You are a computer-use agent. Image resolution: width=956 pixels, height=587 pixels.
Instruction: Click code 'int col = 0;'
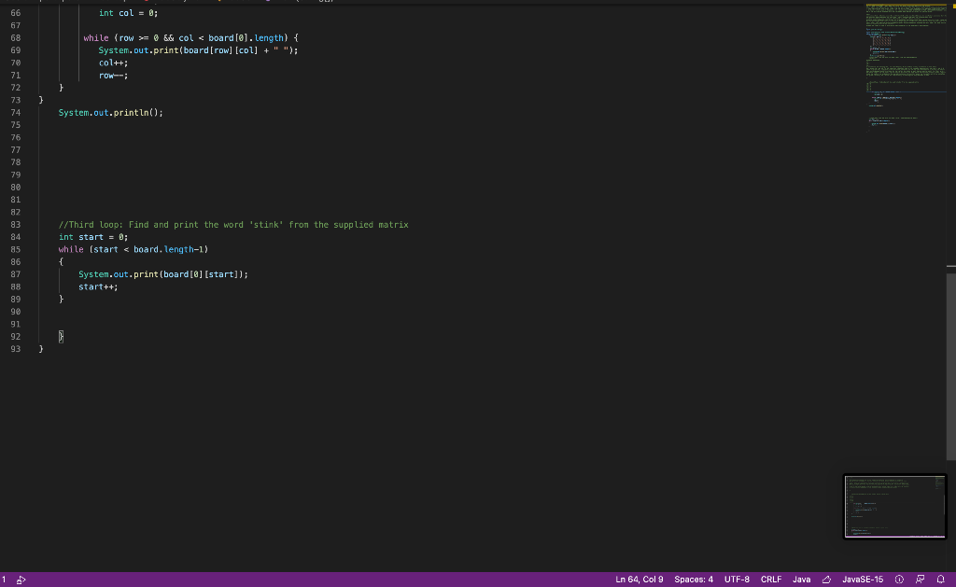point(128,13)
